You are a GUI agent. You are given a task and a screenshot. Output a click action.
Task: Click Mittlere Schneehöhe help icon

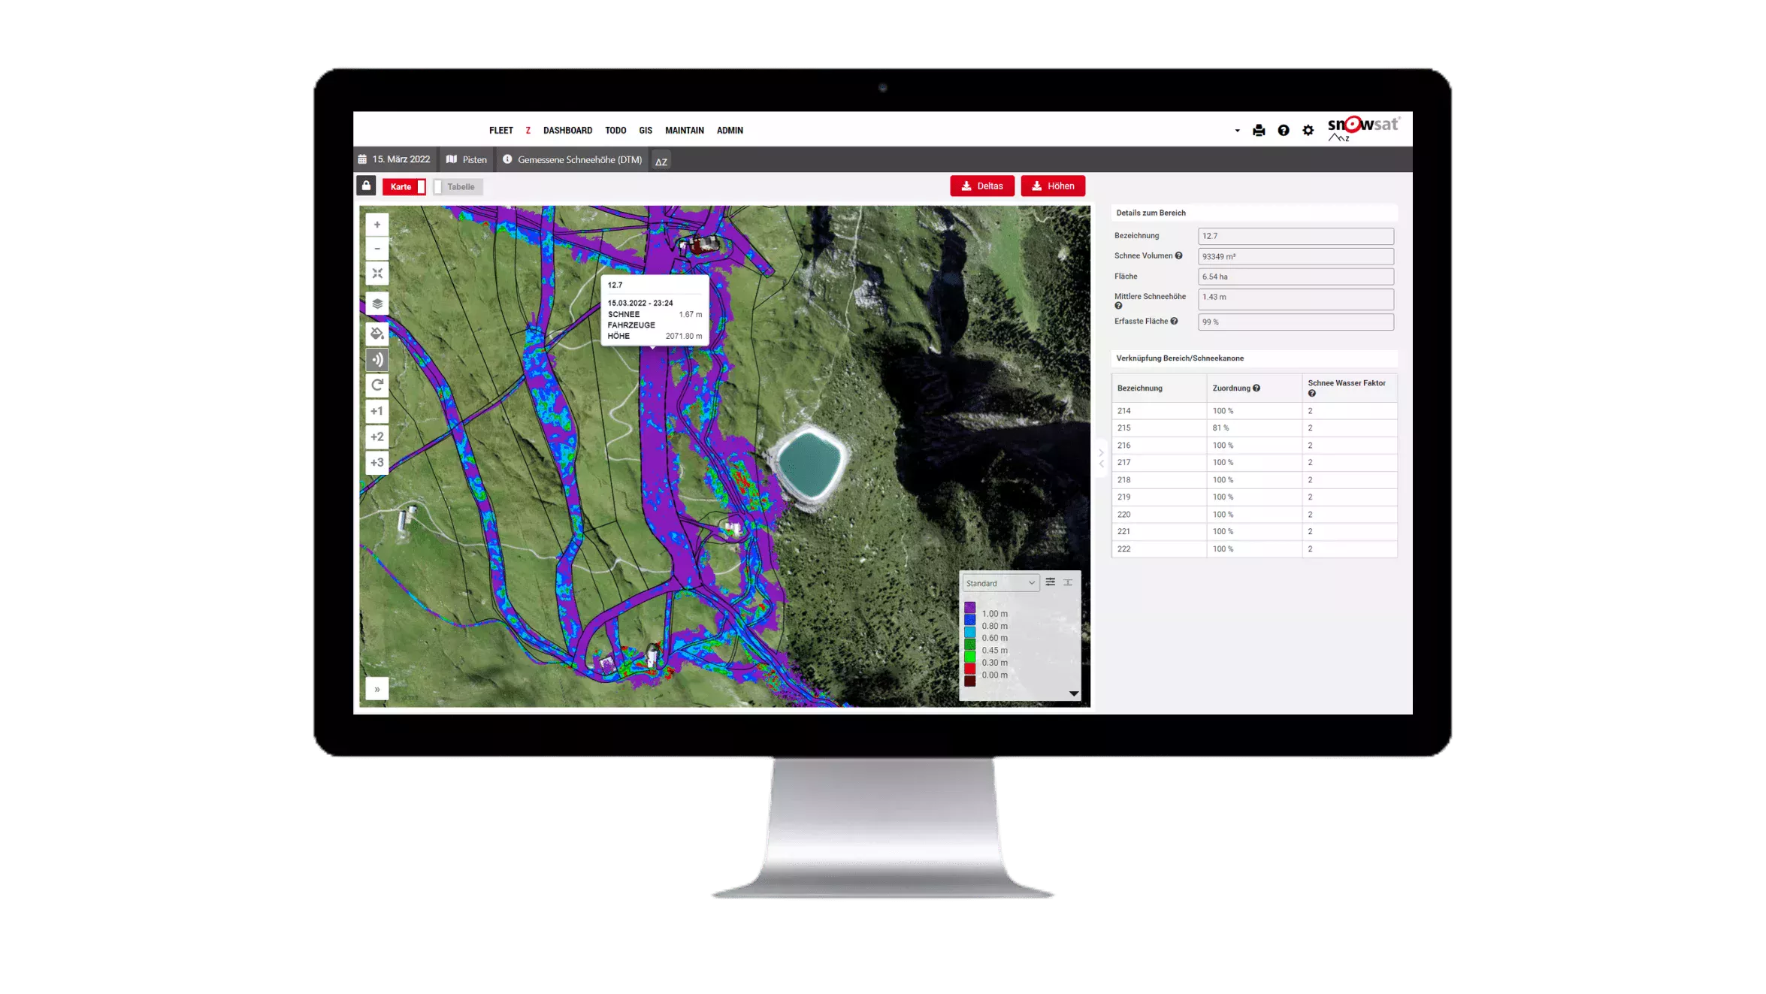[1118, 306]
